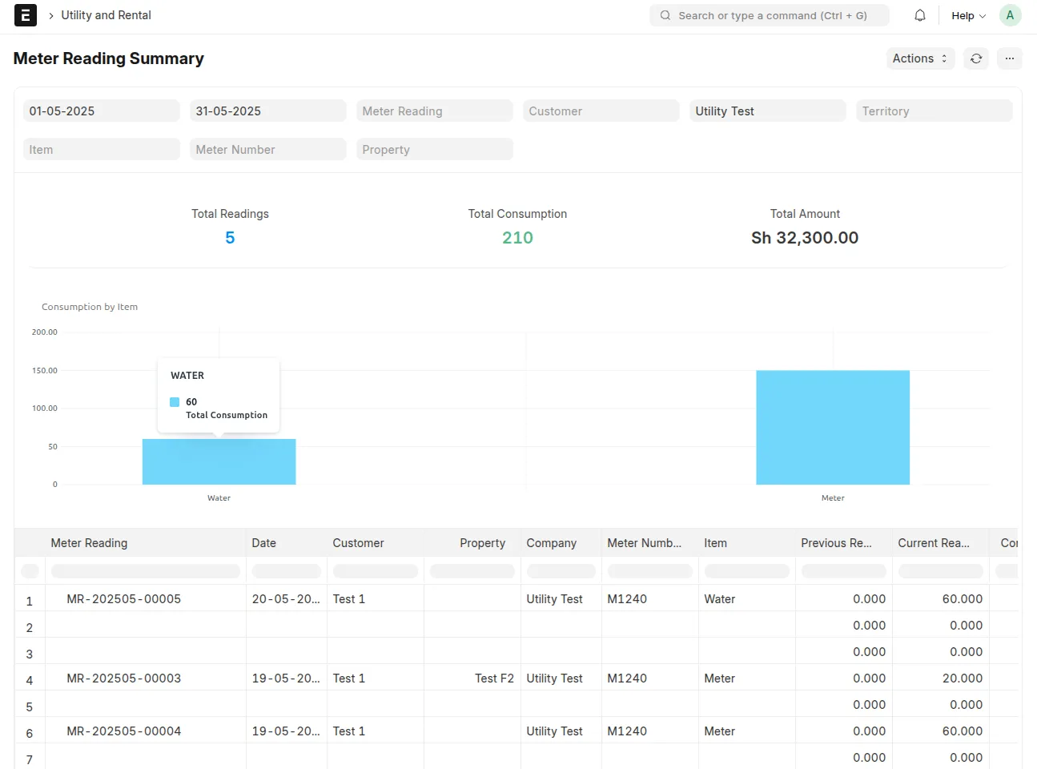Click the Total Readings value 5

(230, 238)
